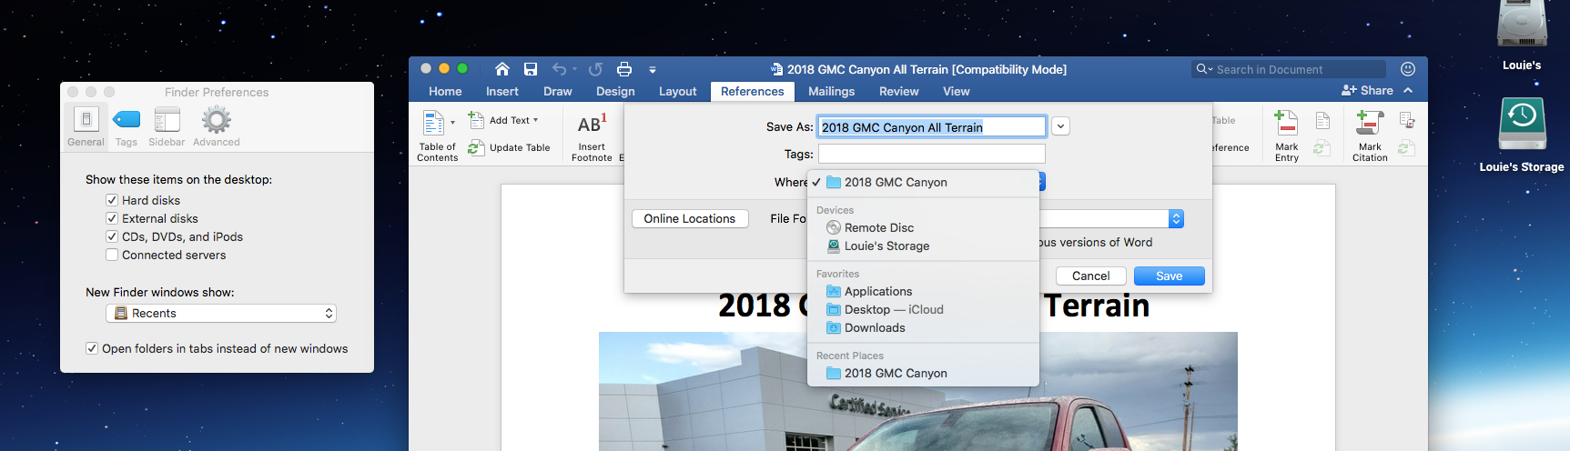Open the Customize Quick Access Toolbar arrow
Viewport: 1570px width, 451px height.
[653, 69]
